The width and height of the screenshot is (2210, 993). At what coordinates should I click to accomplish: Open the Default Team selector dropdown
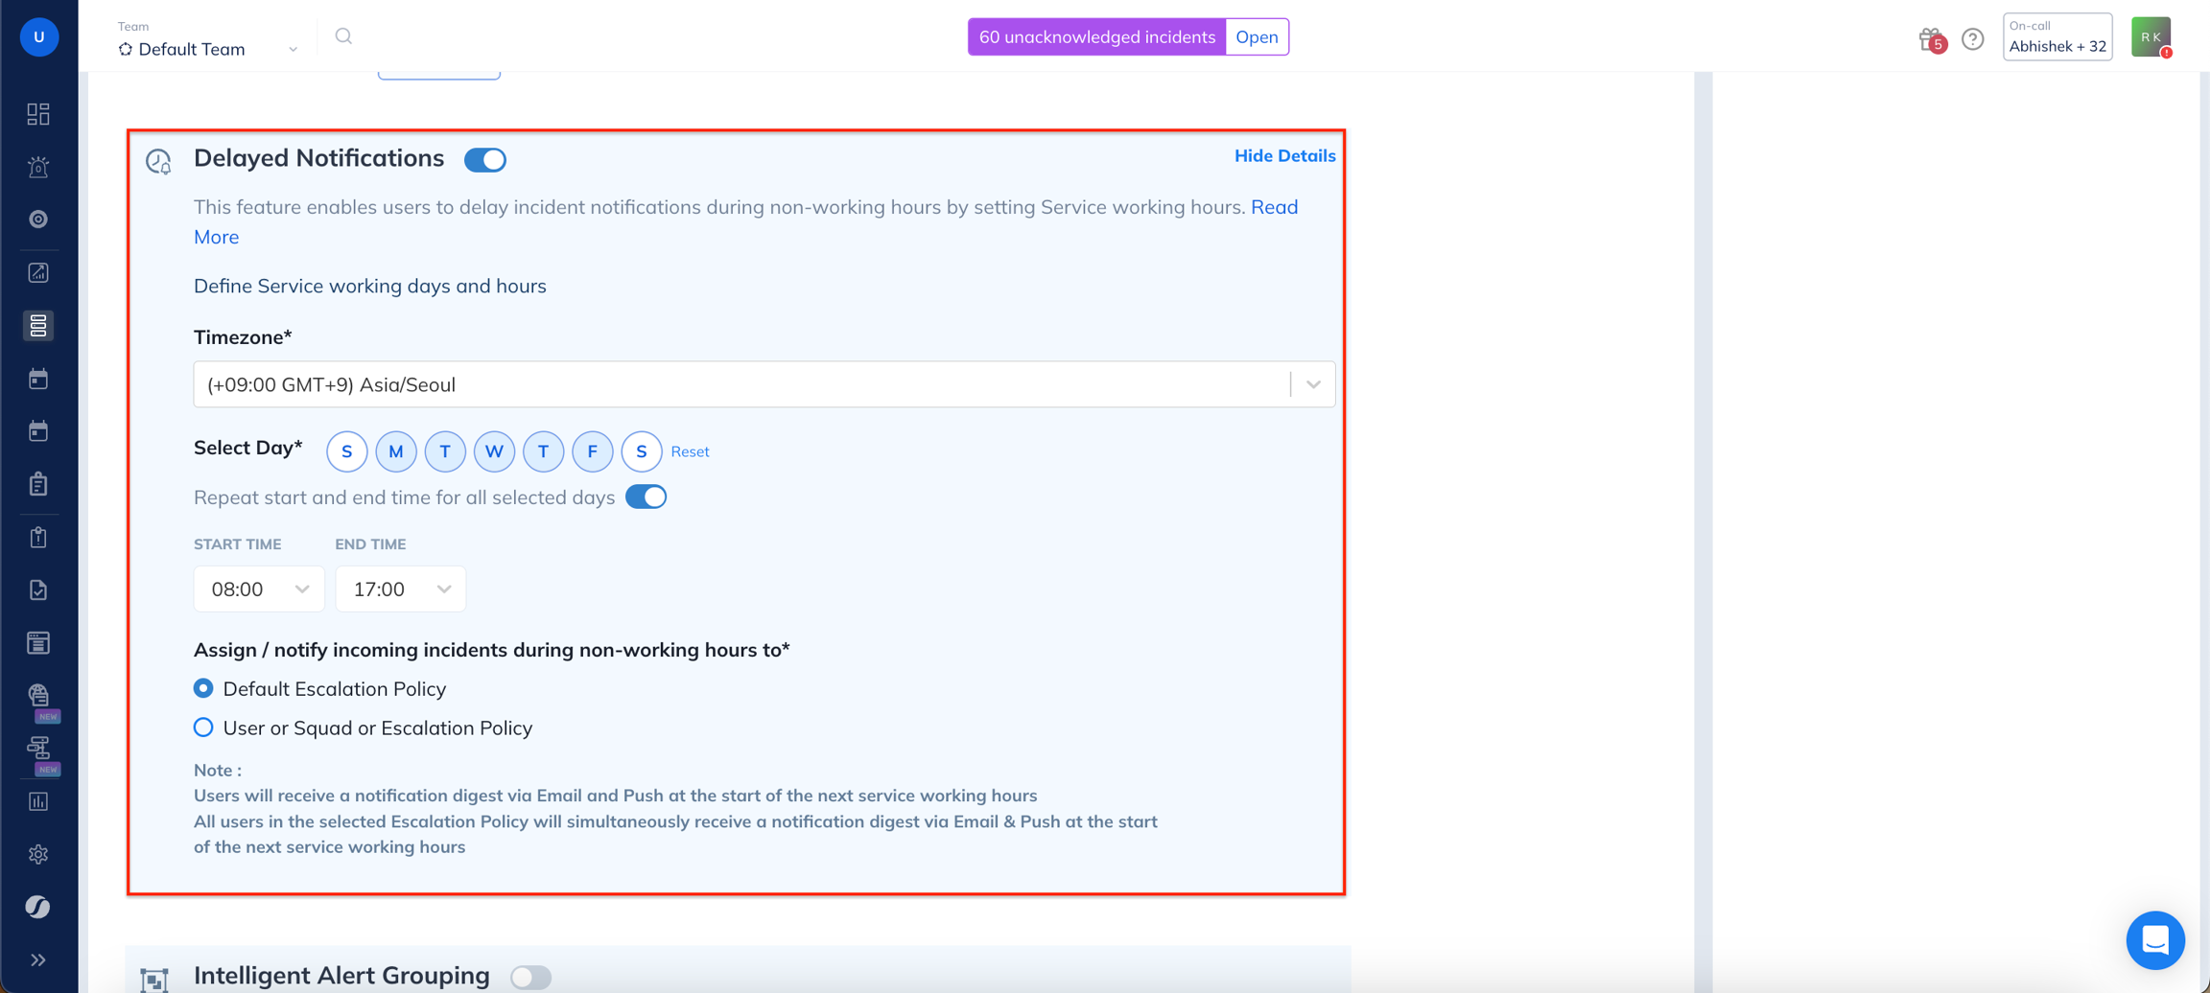(208, 49)
